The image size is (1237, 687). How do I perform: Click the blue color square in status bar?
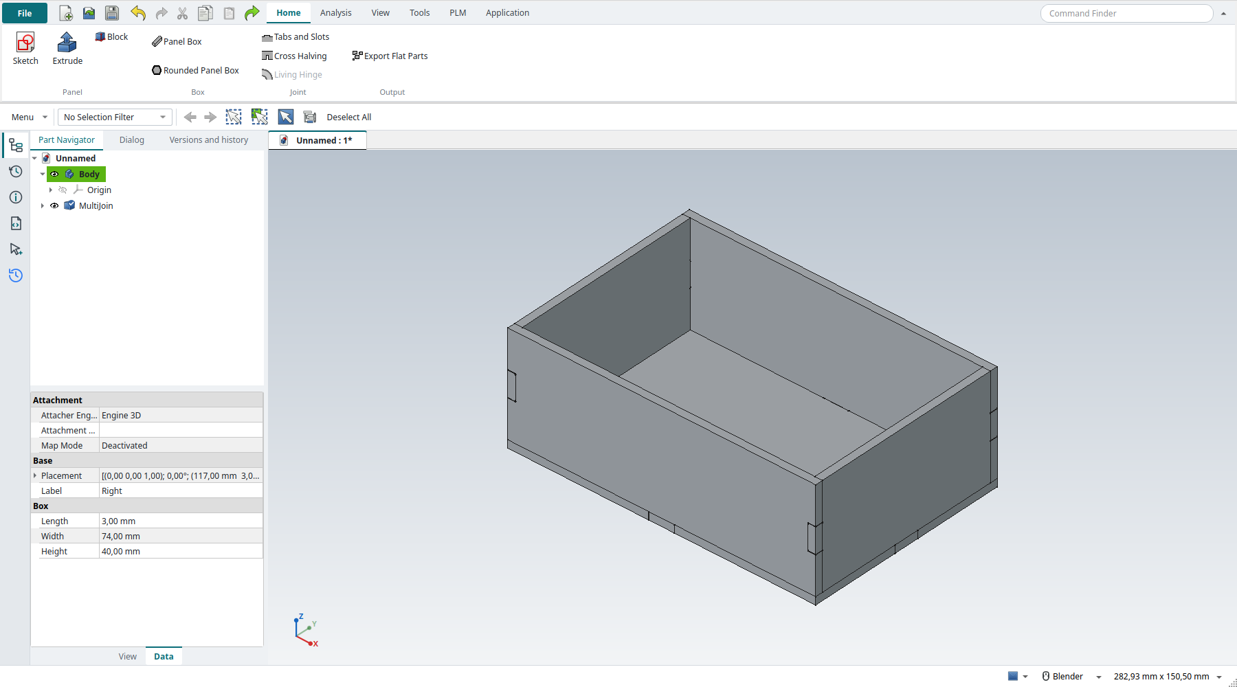[1013, 677]
